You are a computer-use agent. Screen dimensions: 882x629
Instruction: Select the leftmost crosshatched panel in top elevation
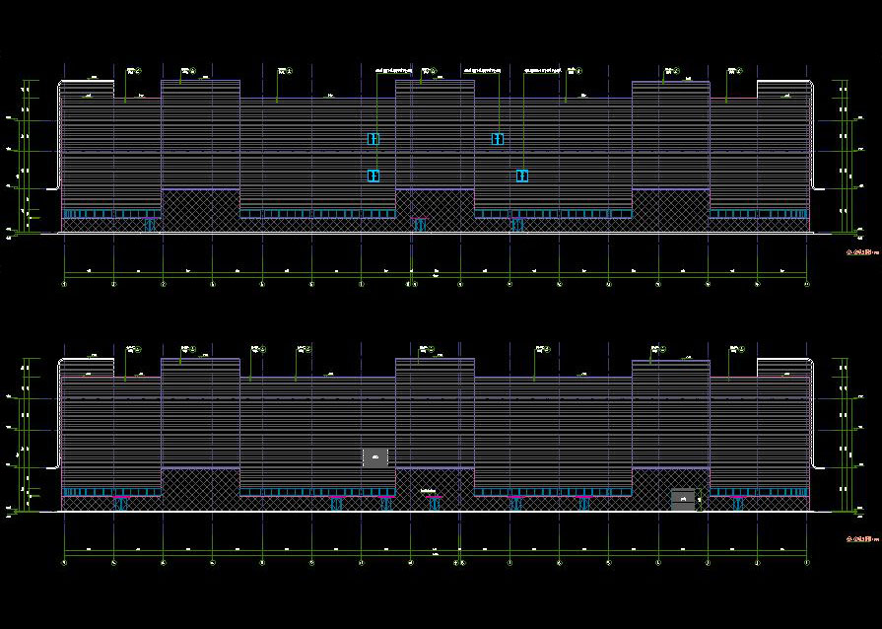coord(200,210)
